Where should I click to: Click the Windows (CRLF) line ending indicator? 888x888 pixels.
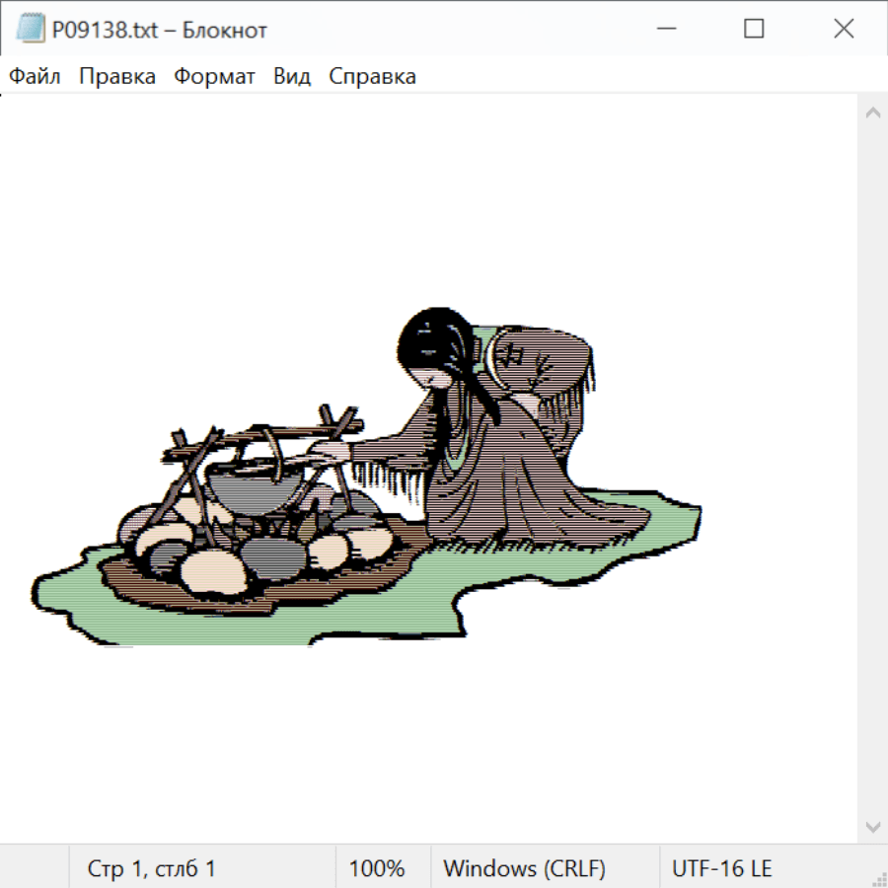click(524, 869)
